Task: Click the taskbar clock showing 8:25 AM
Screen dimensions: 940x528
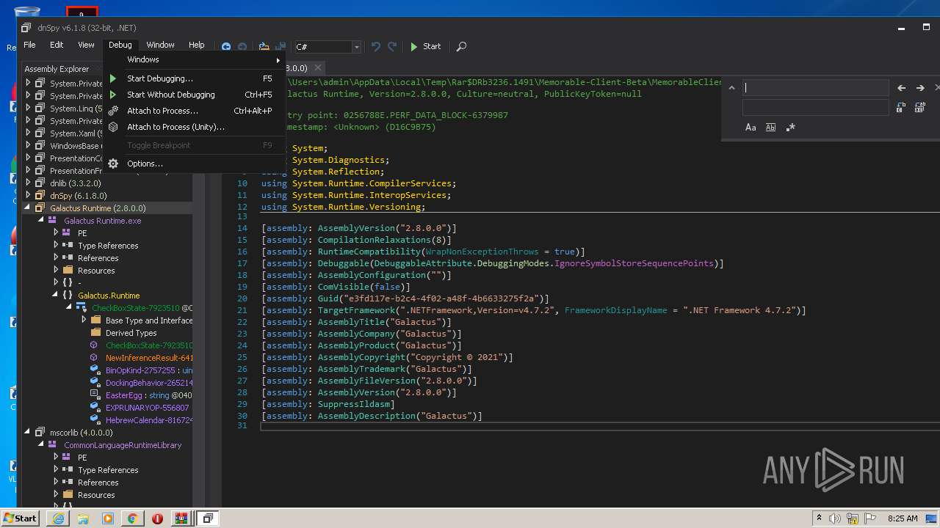Action: click(x=903, y=518)
